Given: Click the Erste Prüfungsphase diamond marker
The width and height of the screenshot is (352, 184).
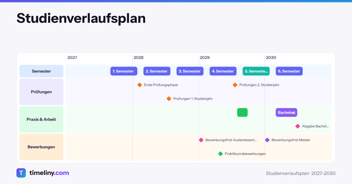Looking at the screenshot, I should point(140,85).
